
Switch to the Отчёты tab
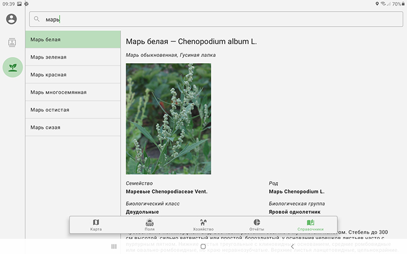[x=257, y=225]
